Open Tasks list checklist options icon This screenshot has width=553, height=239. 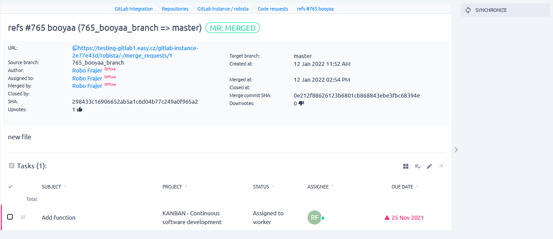pyautogui.click(x=417, y=166)
